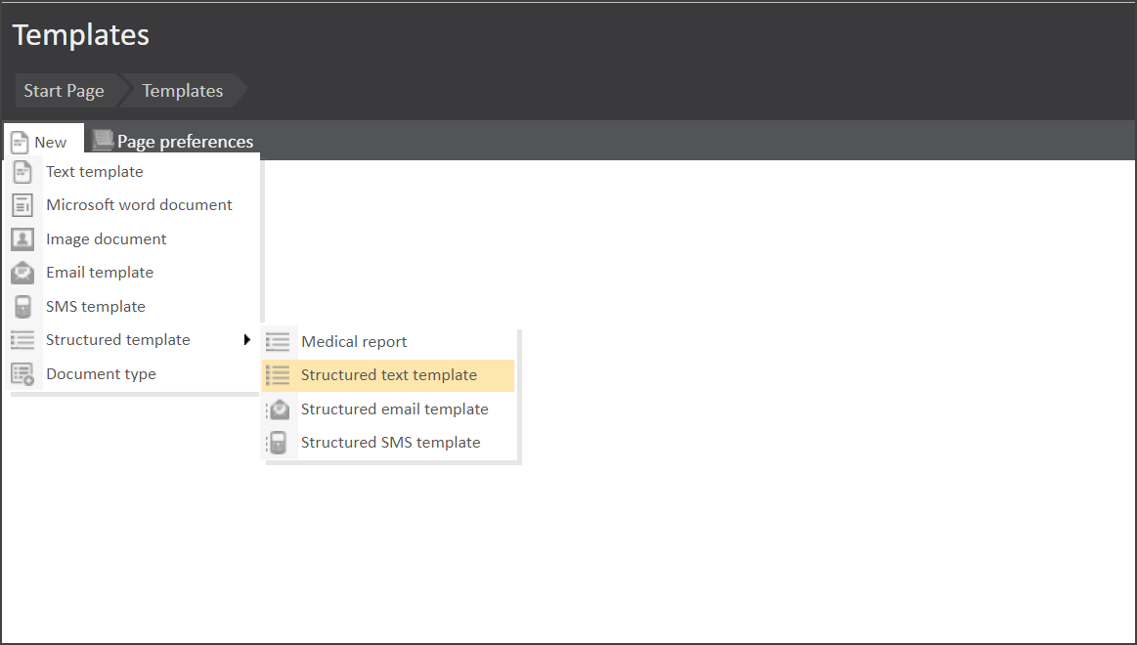This screenshot has width=1137, height=645.
Task: Click the Templates breadcrumb link
Action: tap(183, 91)
